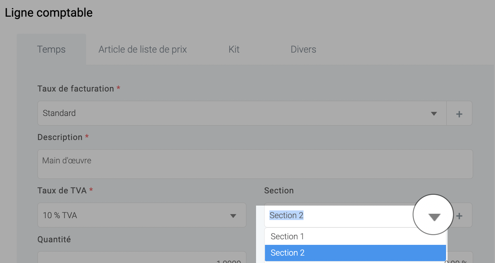Image resolution: width=495 pixels, height=263 pixels.
Task: Click the 10 % TVA selected value
Action: point(60,215)
